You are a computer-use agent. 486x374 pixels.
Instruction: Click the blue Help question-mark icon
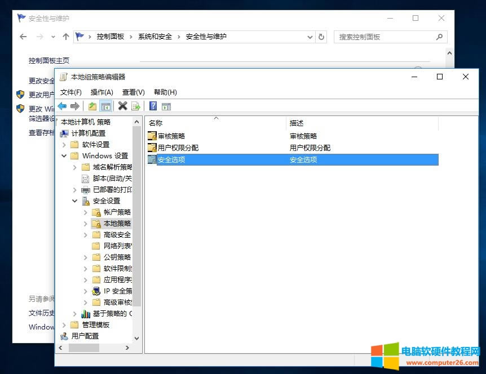pos(153,106)
